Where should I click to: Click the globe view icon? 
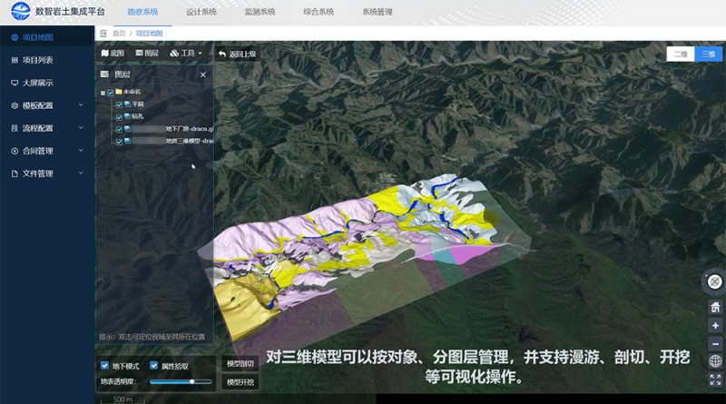click(x=715, y=361)
